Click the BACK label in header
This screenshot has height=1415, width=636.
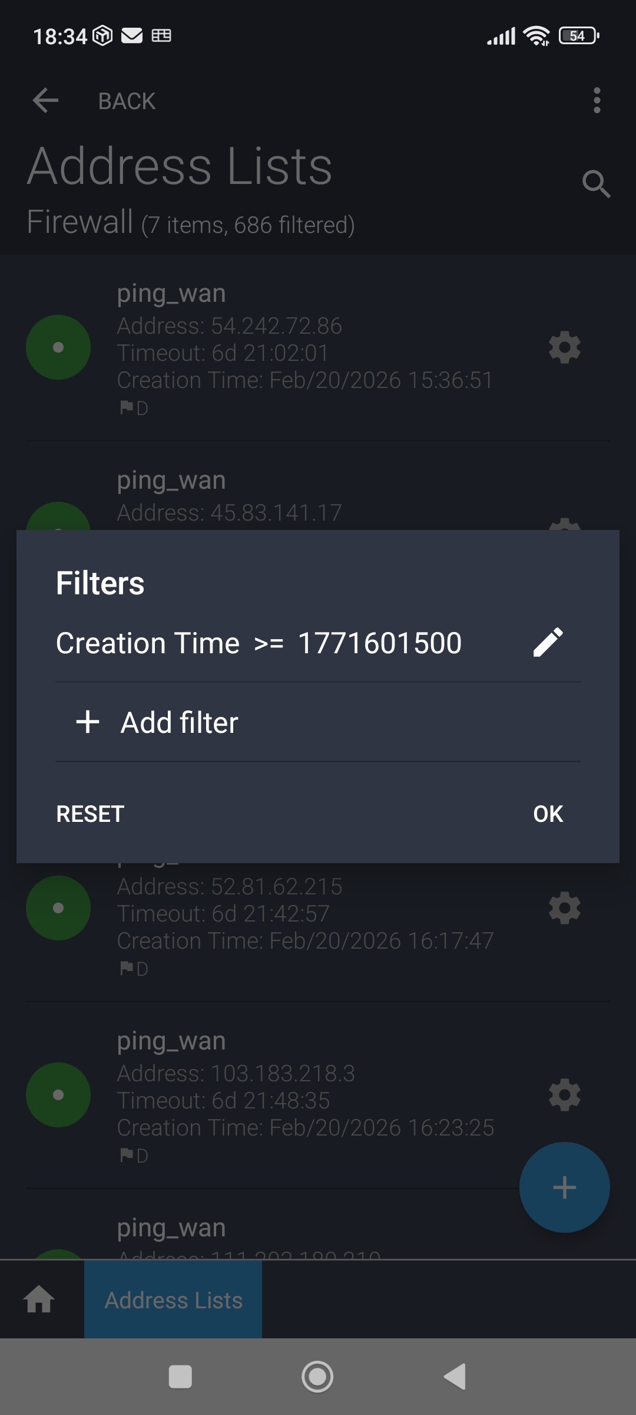(127, 101)
